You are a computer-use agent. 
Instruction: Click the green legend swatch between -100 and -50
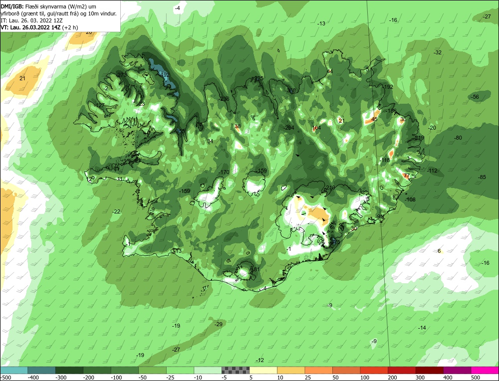pyautogui.click(x=125, y=371)
